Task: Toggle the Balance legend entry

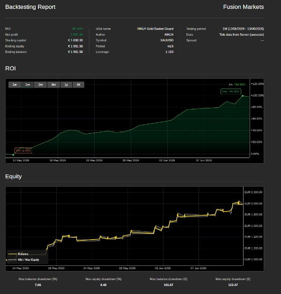Action: (x=18, y=254)
